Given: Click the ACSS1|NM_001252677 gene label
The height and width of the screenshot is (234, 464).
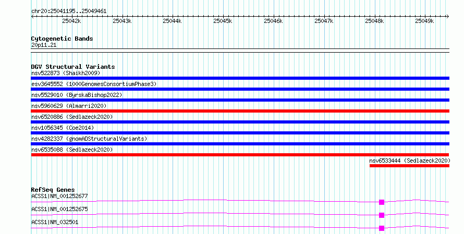Looking at the screenshot, I should pos(59,196).
